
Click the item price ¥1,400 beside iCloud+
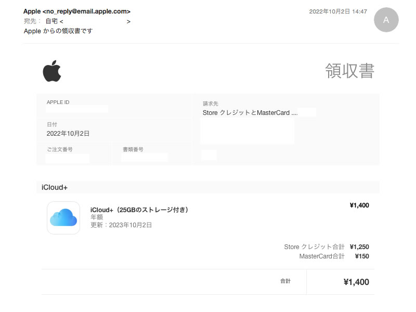pos(359,205)
